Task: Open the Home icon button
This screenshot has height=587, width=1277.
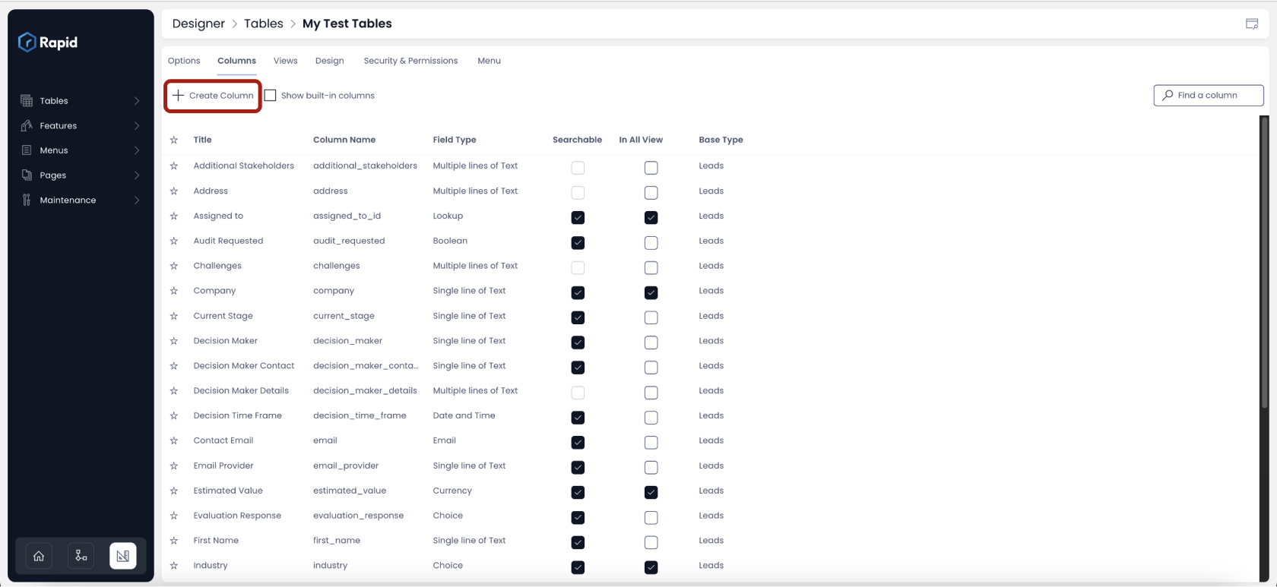Action: [x=39, y=556]
